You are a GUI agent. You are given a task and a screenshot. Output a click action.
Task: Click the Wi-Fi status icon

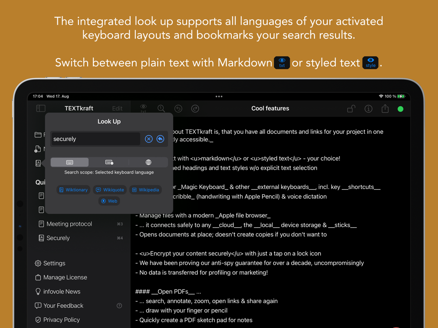(x=381, y=96)
